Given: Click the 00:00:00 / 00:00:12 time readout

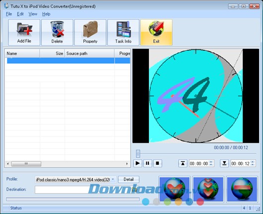Looking at the screenshot, I should (231, 148).
